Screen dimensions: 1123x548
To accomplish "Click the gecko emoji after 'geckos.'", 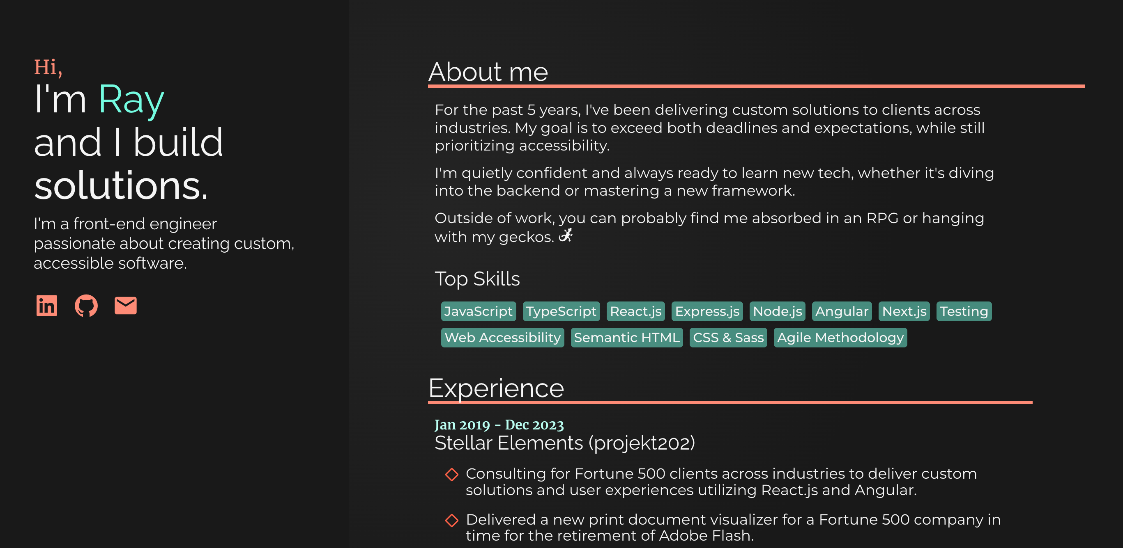I will [x=566, y=235].
